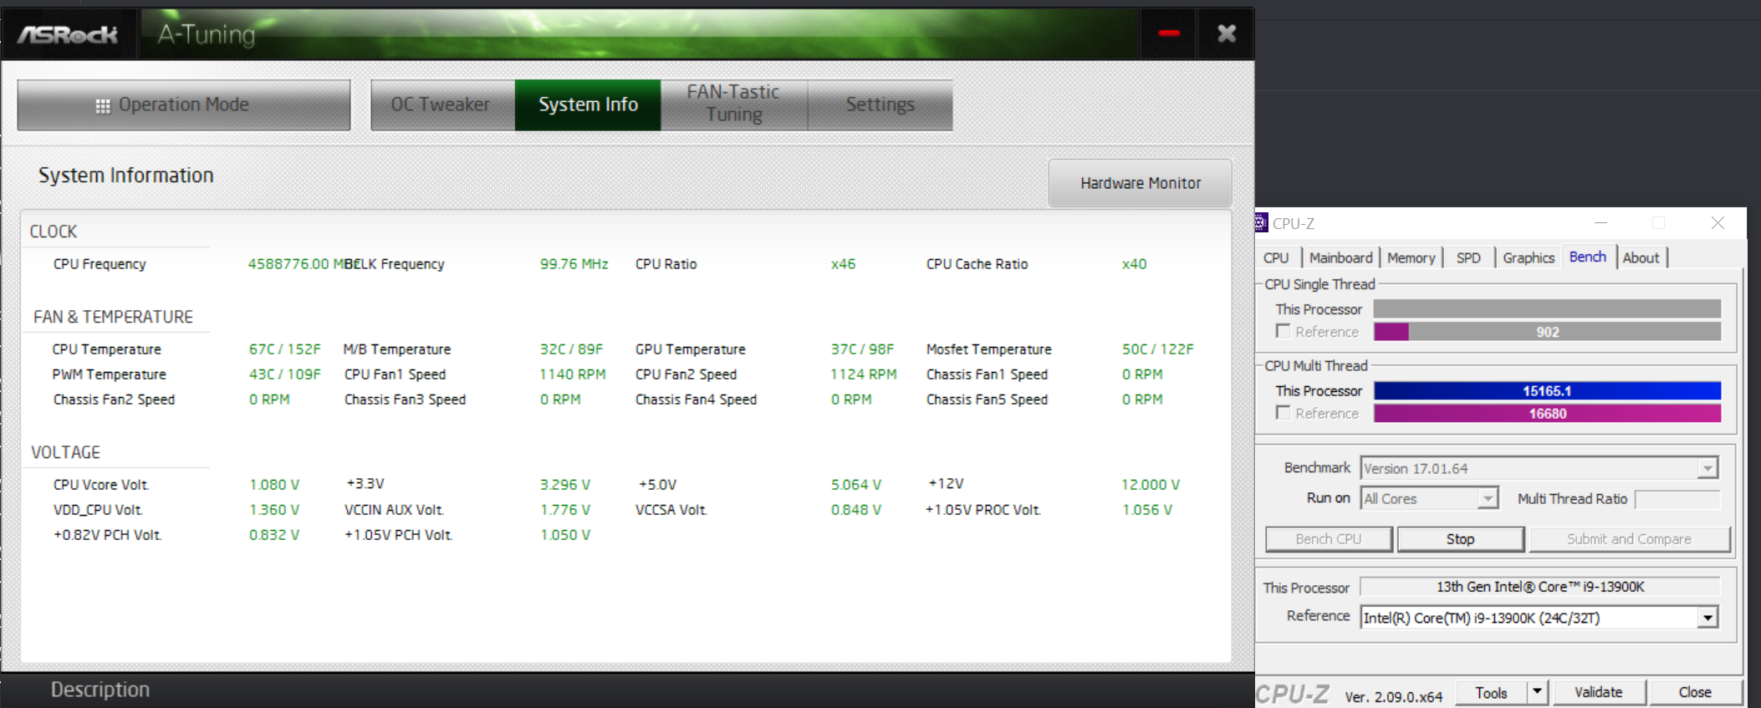The height and width of the screenshot is (708, 1761).
Task: Click Multi Thread Reference bar 16680
Action: point(1547,413)
